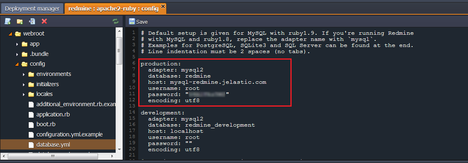
Task: Click the new folder icon
Action: 20,21
